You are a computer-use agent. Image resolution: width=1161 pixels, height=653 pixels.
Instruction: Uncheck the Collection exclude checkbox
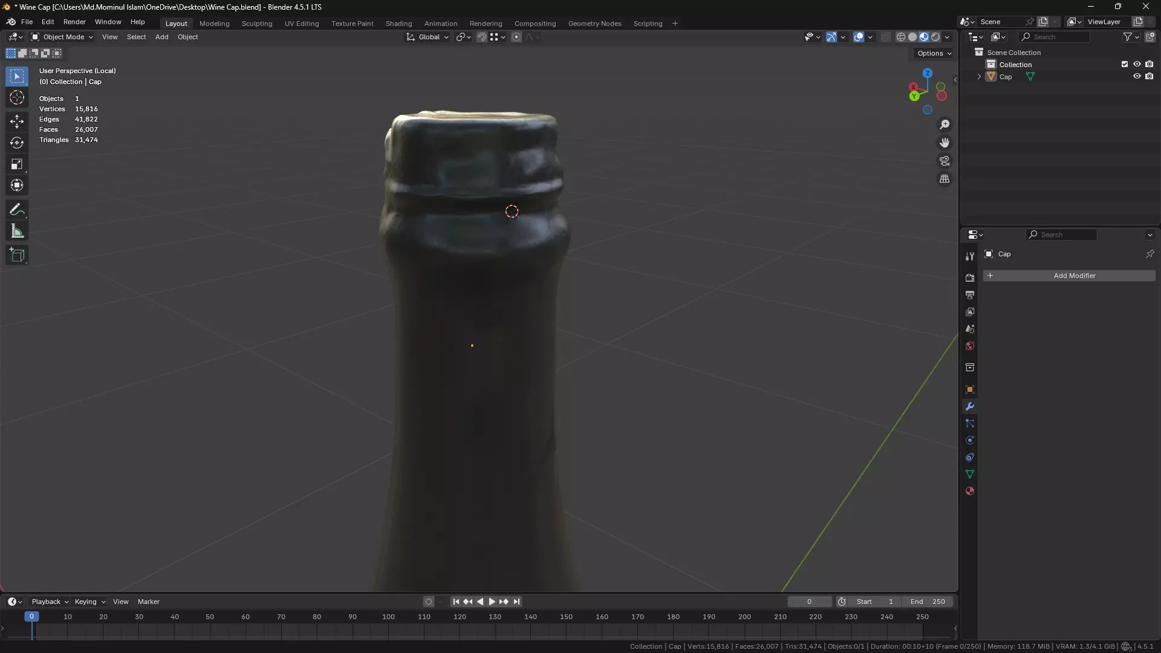pos(1125,64)
